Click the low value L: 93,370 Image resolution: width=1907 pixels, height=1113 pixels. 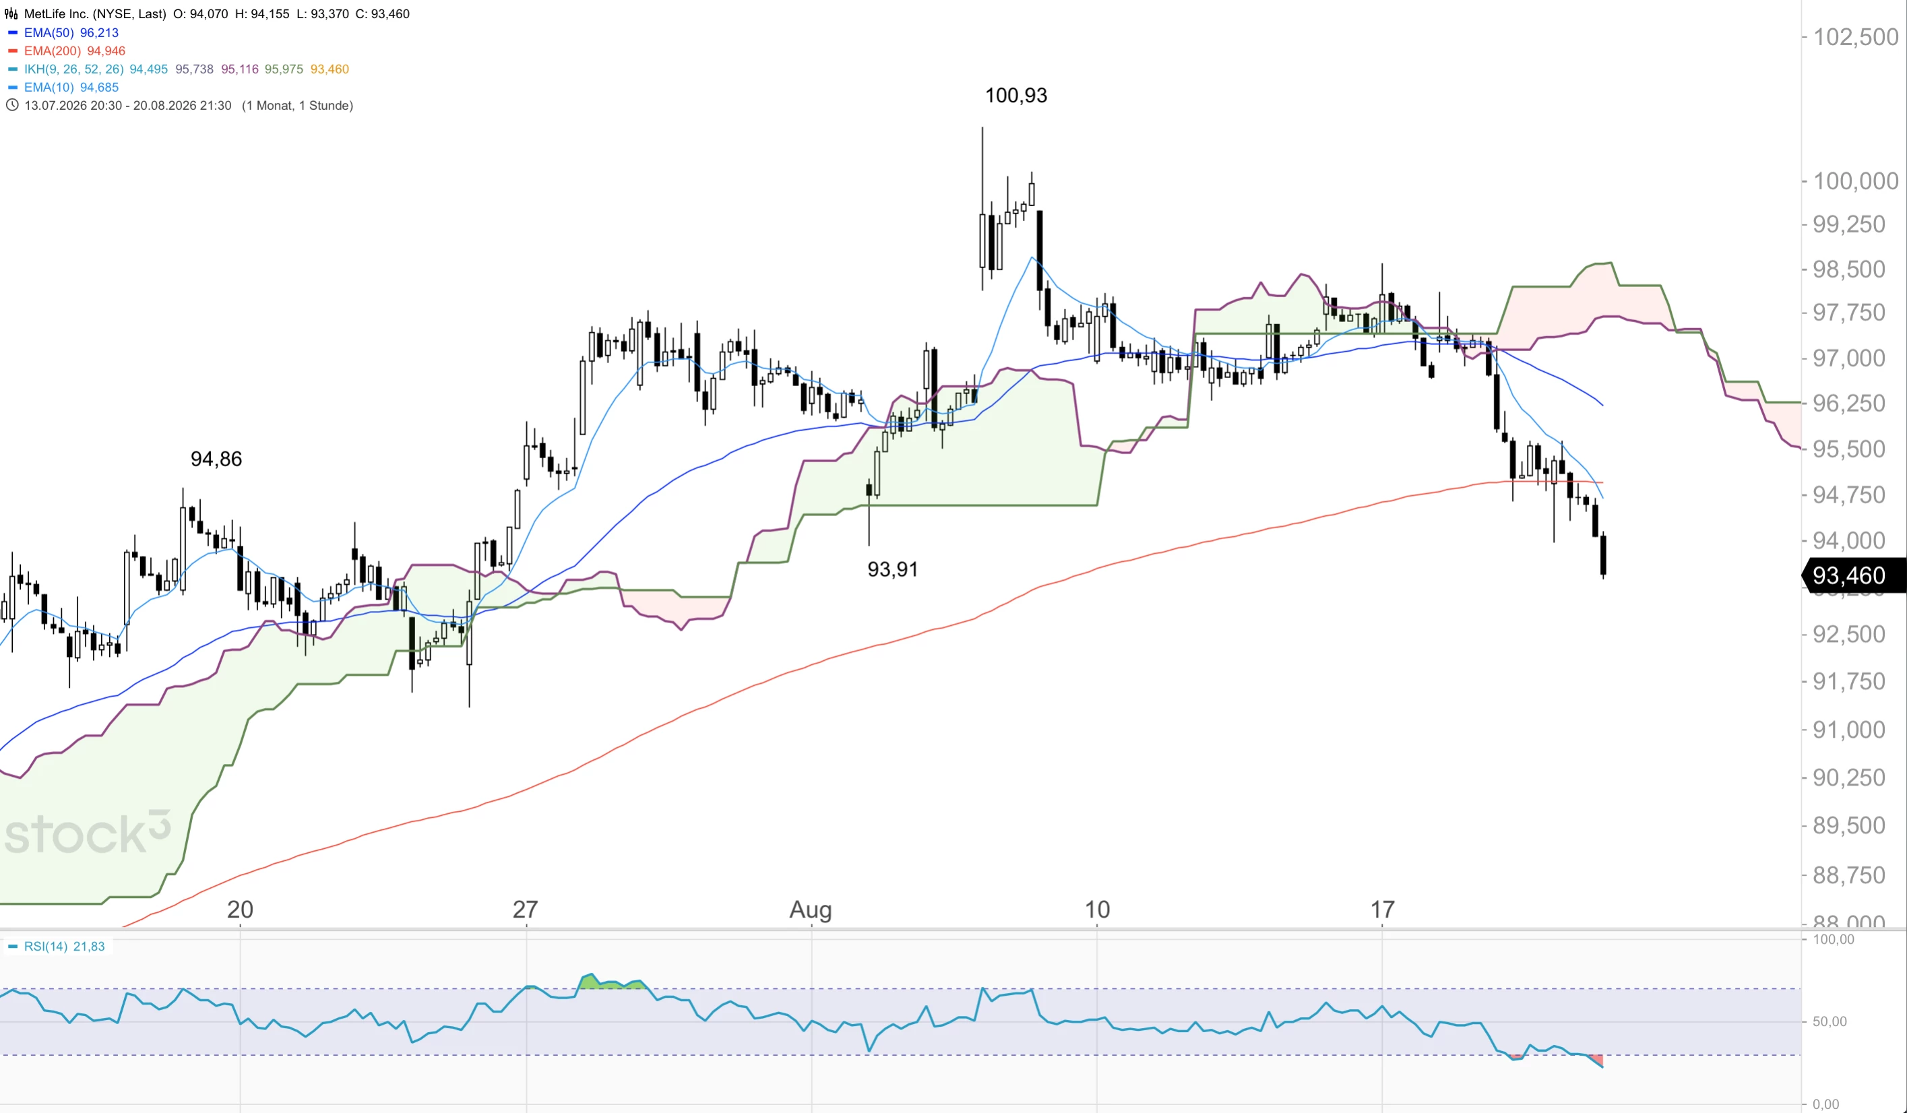[x=323, y=13]
